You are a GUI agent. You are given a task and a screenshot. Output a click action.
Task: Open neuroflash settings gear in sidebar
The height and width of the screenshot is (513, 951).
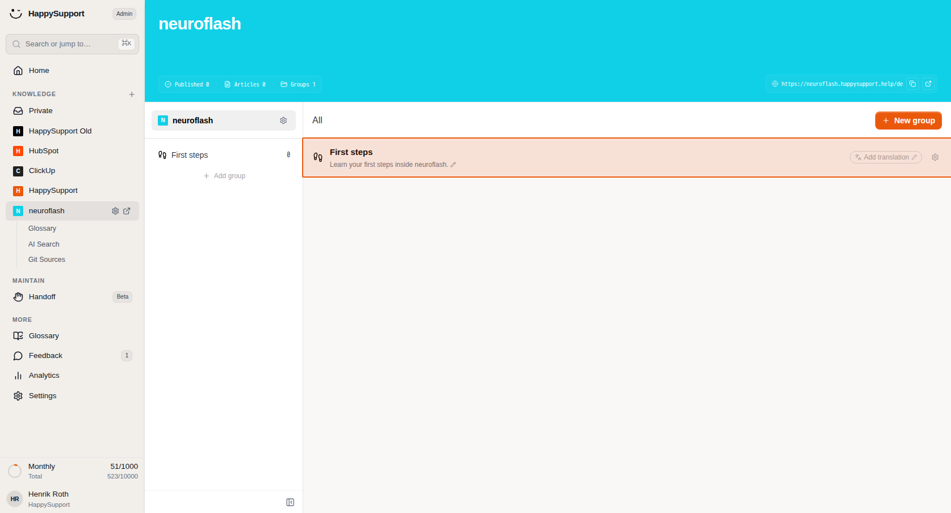point(115,211)
